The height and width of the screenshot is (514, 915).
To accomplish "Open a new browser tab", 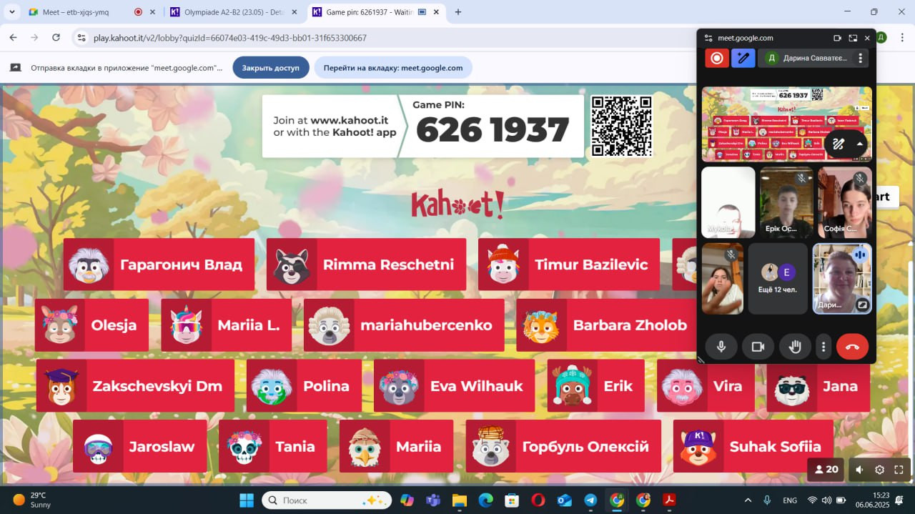I will tap(458, 12).
